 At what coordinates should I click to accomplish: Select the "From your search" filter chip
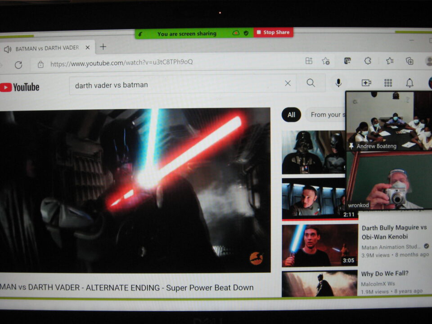(325, 115)
